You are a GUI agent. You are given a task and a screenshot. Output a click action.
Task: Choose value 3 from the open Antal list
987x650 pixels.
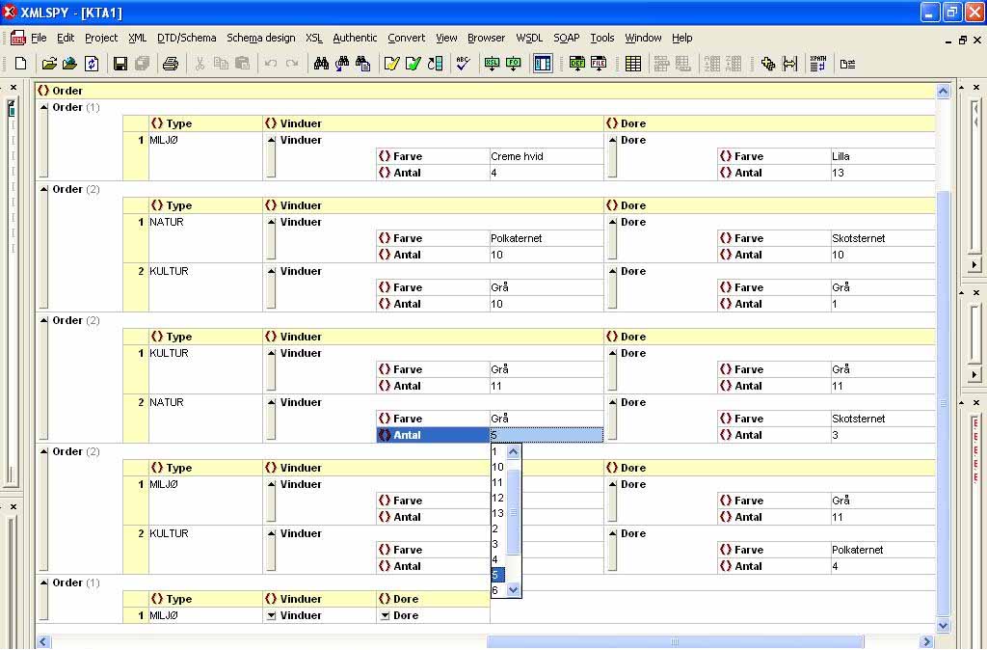(495, 544)
